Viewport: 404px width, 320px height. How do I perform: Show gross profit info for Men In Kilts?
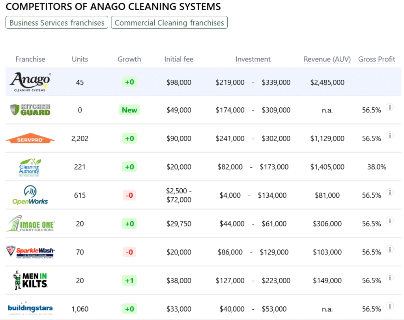coord(390,277)
